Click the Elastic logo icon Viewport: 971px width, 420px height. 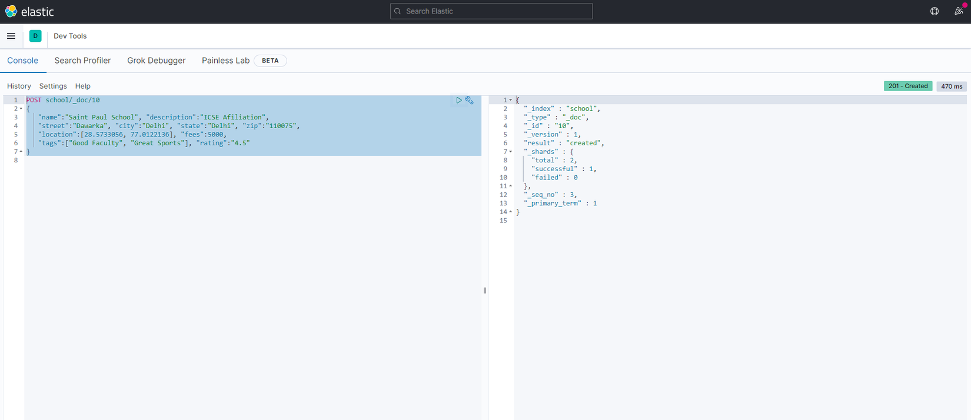pos(11,11)
